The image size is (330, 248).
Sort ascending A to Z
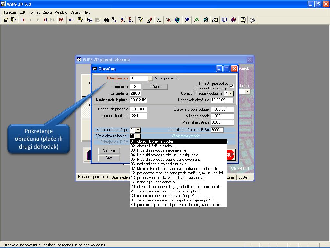[123, 20]
